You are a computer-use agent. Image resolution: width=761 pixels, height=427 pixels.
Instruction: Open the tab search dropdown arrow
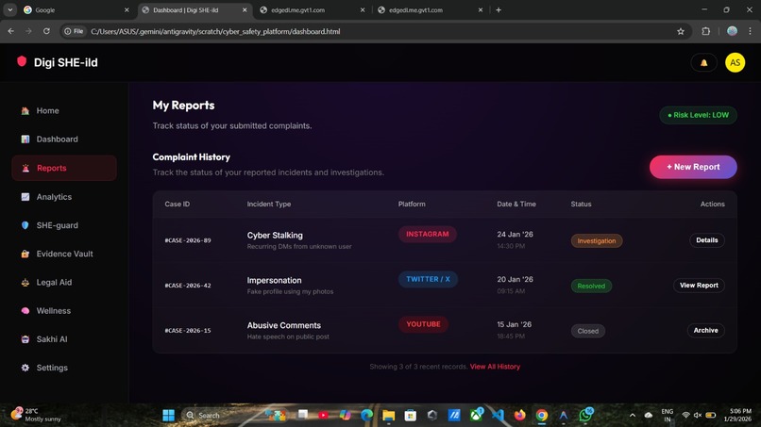[9, 10]
